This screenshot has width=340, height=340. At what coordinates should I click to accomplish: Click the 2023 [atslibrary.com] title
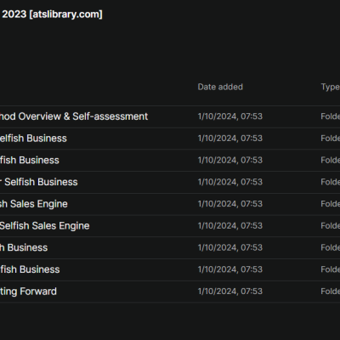coord(52,14)
